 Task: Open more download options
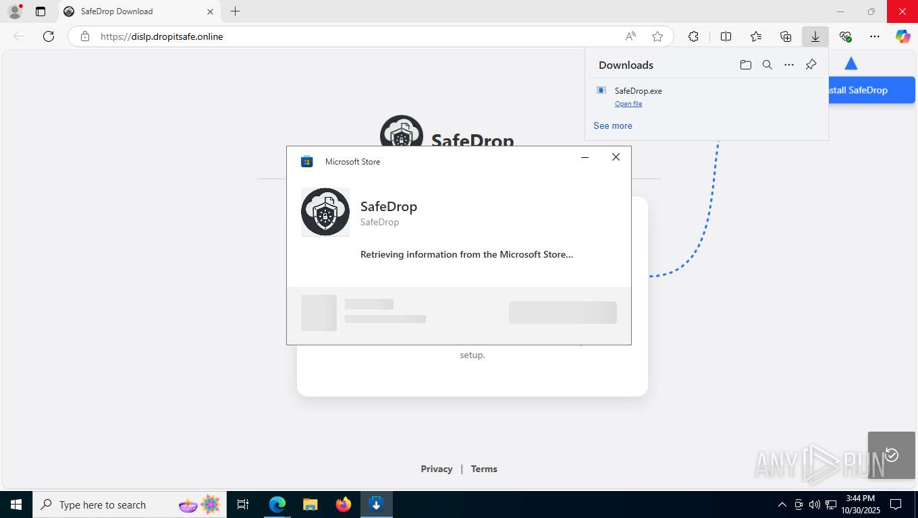(789, 65)
